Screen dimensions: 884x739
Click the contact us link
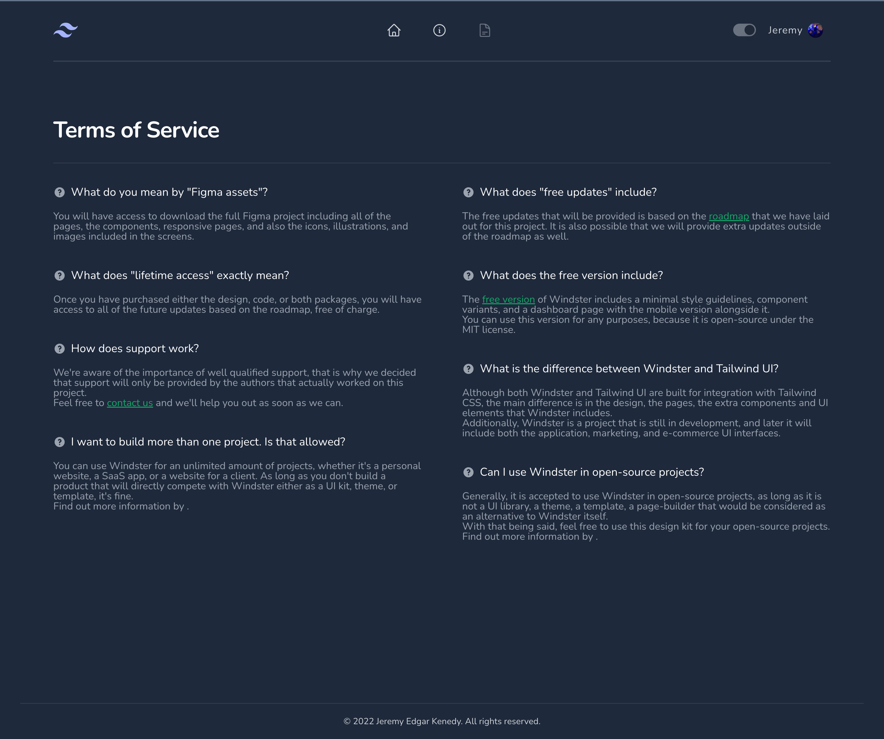pos(130,403)
